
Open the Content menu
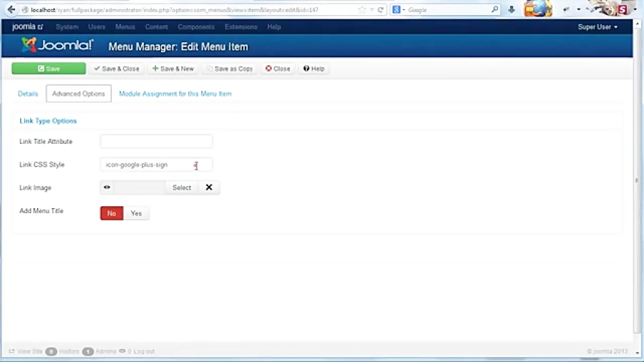point(157,26)
